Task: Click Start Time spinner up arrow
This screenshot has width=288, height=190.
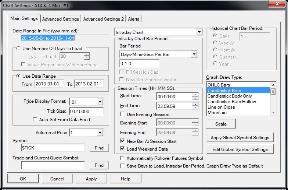Action: coord(195,95)
